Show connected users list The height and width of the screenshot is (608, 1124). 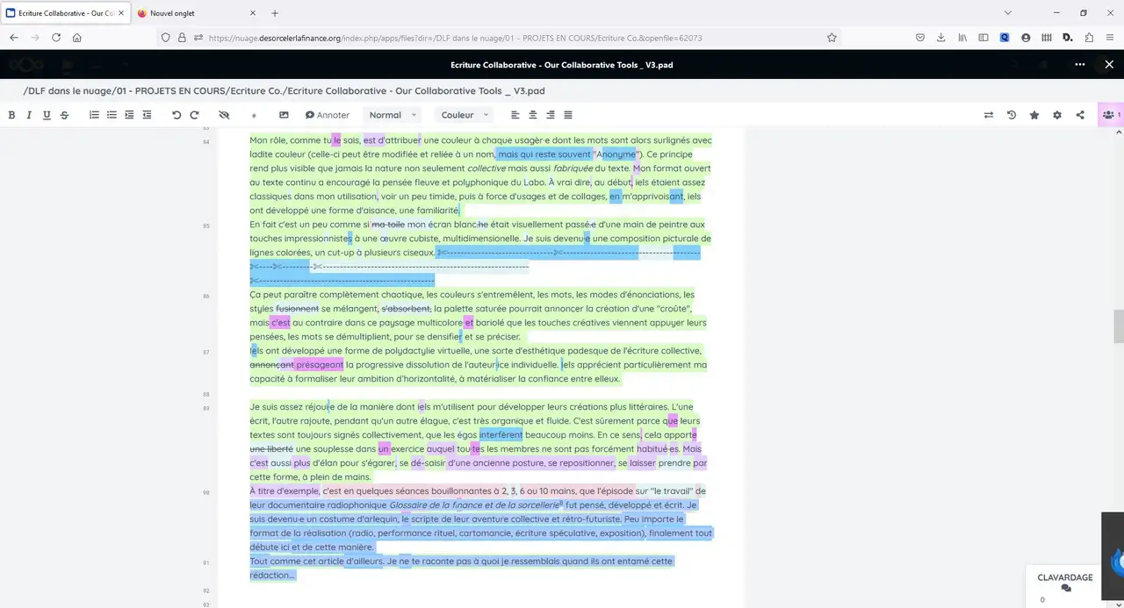click(x=1110, y=115)
